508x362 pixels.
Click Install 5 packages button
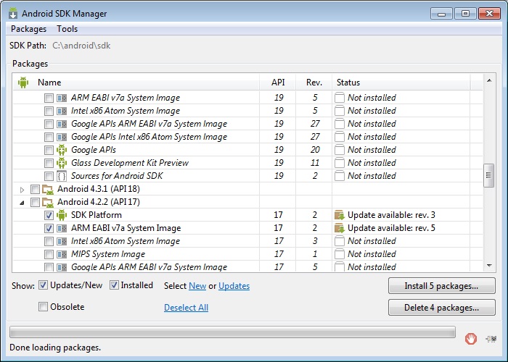441,286
